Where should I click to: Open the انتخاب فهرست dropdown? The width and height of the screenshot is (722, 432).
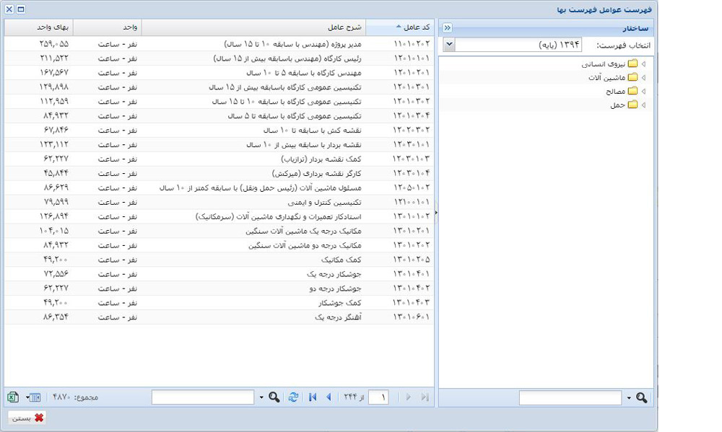pyautogui.click(x=449, y=45)
